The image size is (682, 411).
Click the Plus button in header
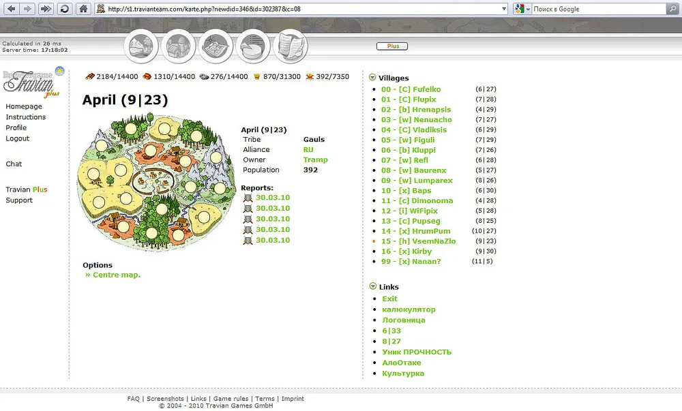(392, 46)
